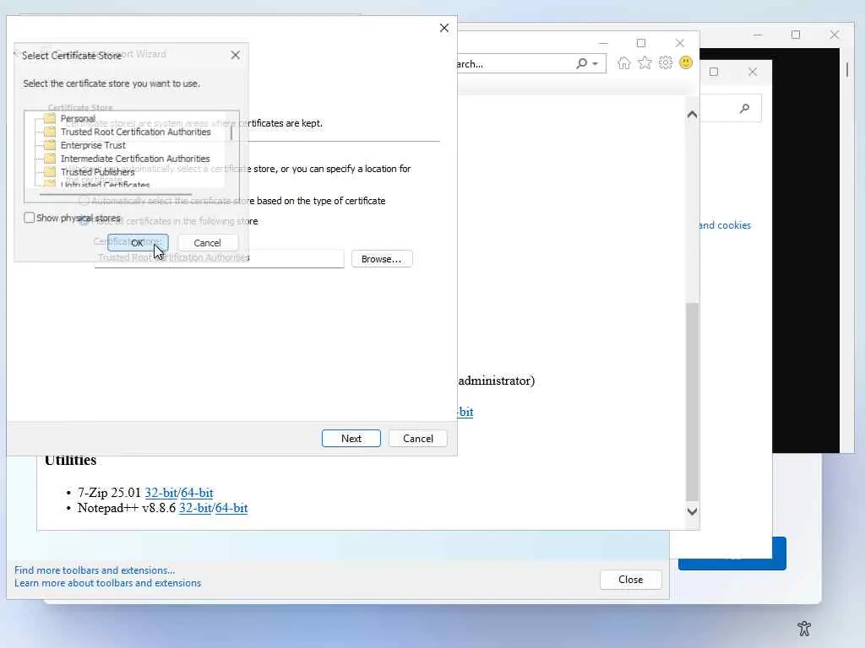Click the Browse... button in the wizard
This screenshot has height=648, width=865.
pyautogui.click(x=382, y=259)
